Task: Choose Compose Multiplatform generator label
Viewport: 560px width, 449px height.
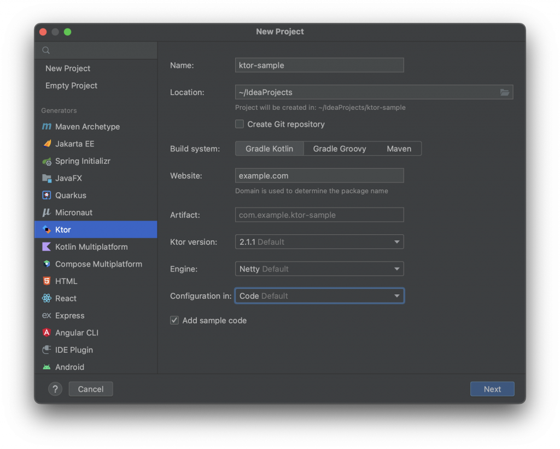Action: [x=98, y=264]
